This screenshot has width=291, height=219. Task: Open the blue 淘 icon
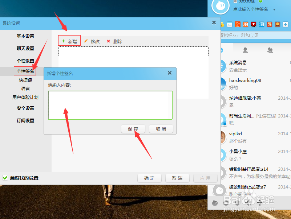point(262,24)
